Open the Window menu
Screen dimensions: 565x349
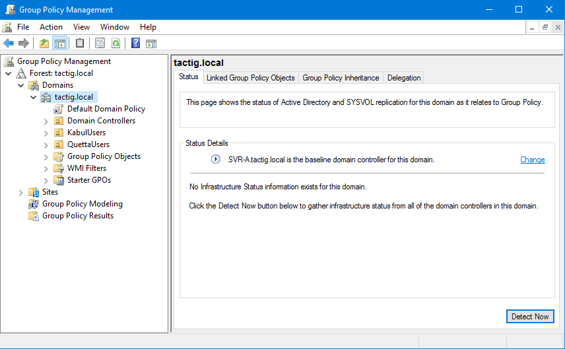[x=115, y=27]
